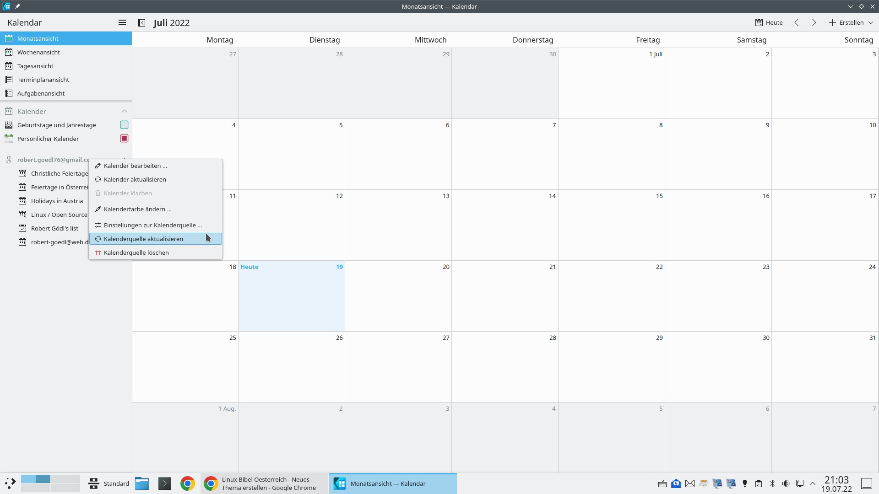Screen dimensions: 879x494
Task: Navigate to next month with right arrow
Action: click(814, 22)
